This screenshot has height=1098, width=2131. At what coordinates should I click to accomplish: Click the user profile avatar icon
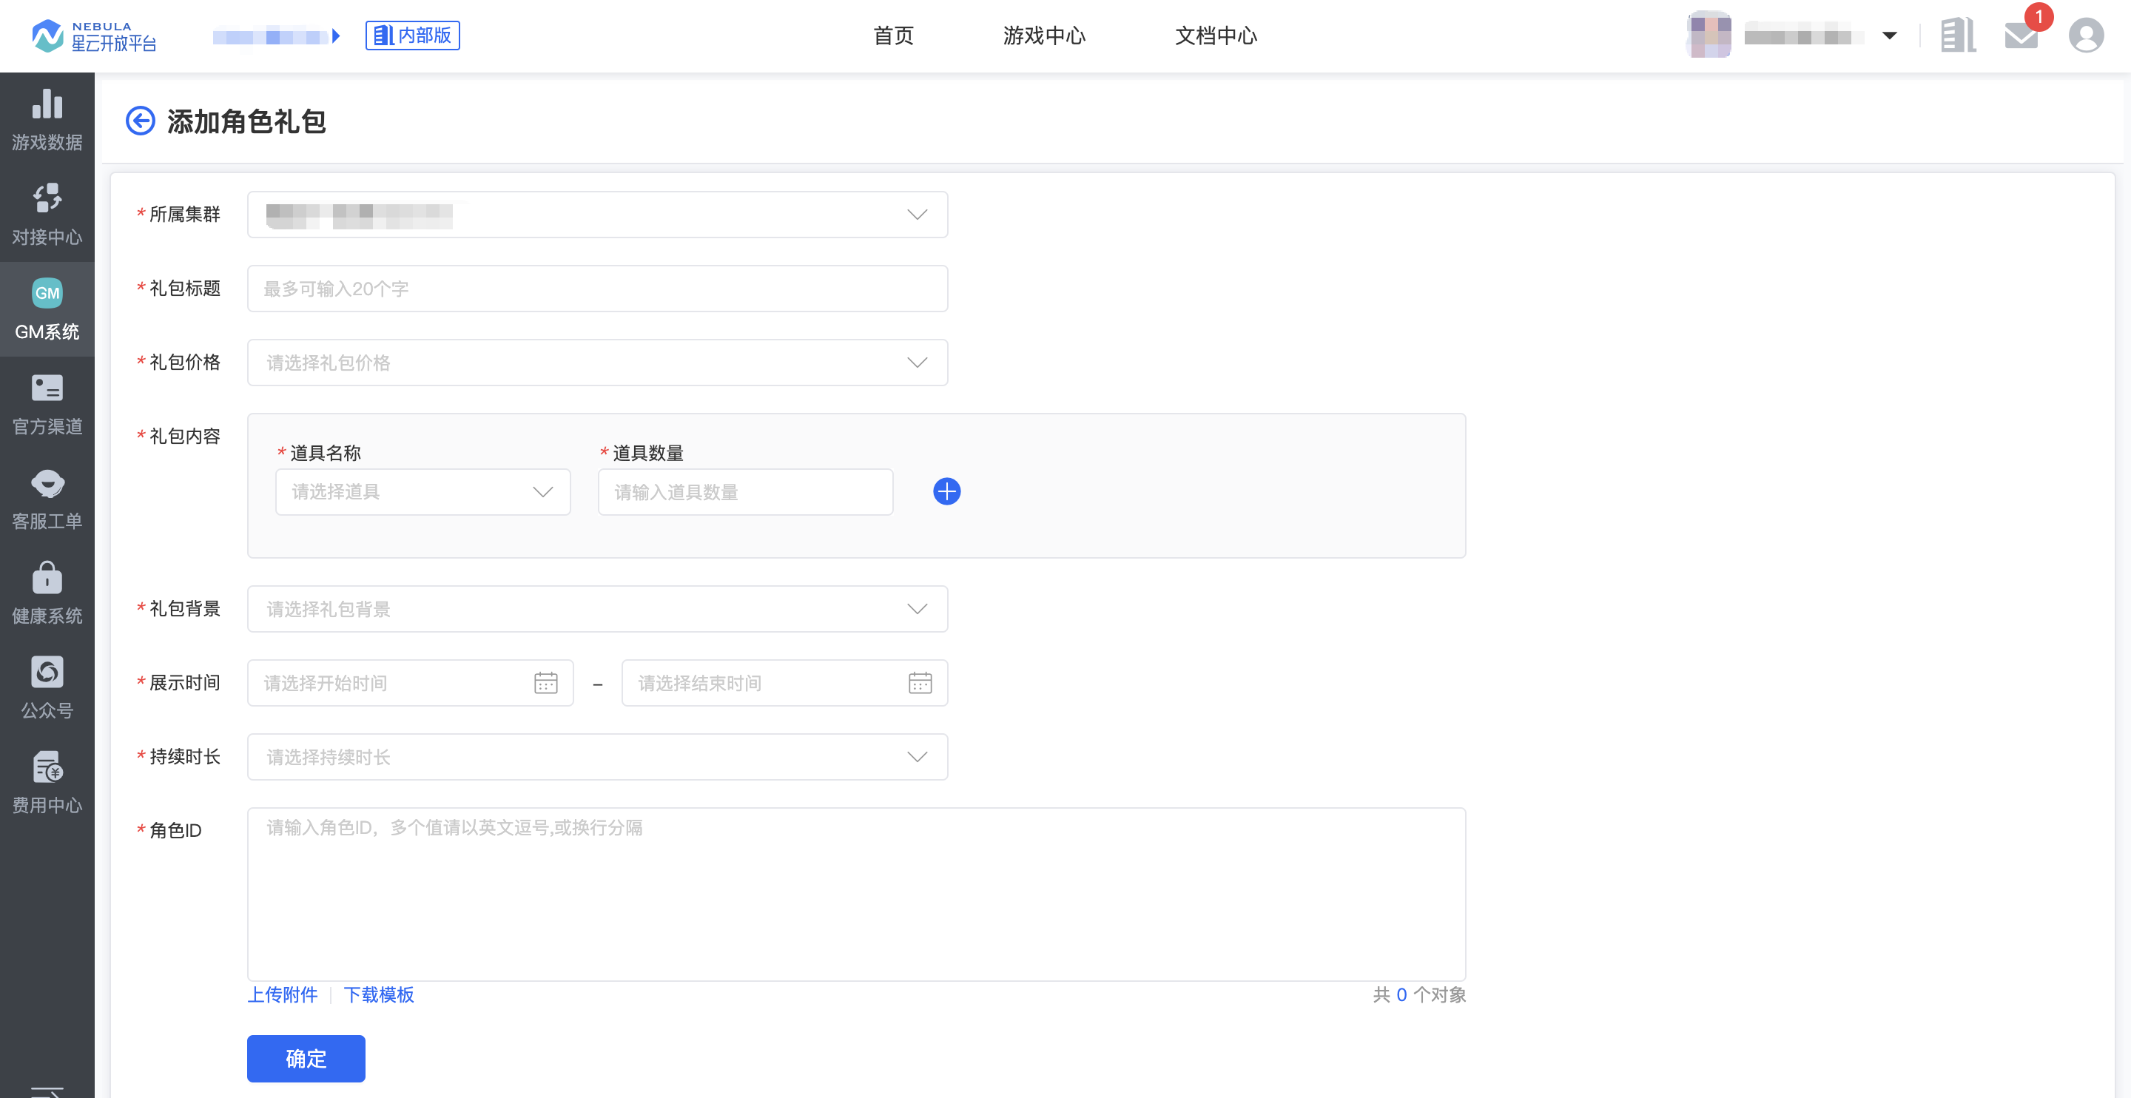[2086, 36]
